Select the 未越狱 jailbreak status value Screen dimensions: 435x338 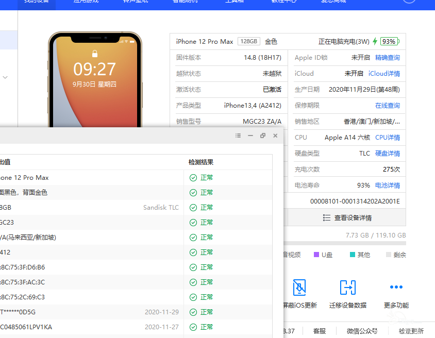[x=272, y=74]
